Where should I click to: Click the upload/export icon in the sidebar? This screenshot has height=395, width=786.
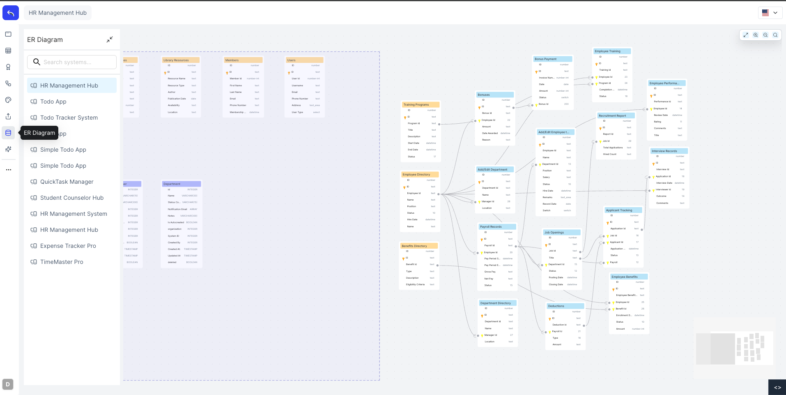[x=8, y=116]
